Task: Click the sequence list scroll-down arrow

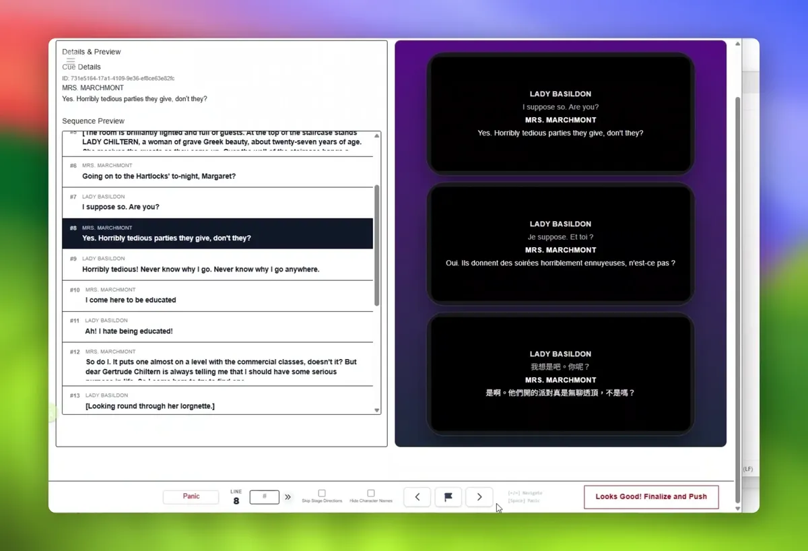Action: click(x=376, y=410)
